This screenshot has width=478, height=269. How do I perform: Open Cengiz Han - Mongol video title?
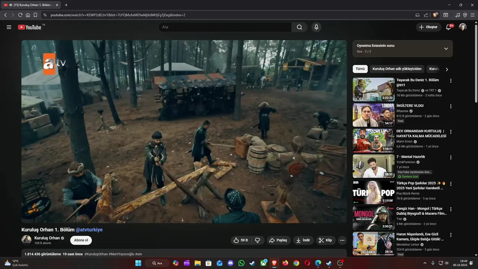[422, 211]
